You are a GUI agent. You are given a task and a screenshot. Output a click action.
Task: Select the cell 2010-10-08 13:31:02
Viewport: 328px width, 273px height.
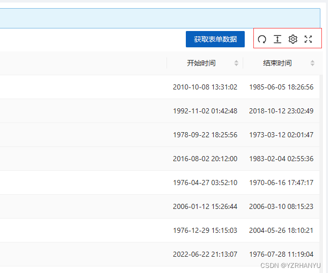pyautogui.click(x=205, y=87)
